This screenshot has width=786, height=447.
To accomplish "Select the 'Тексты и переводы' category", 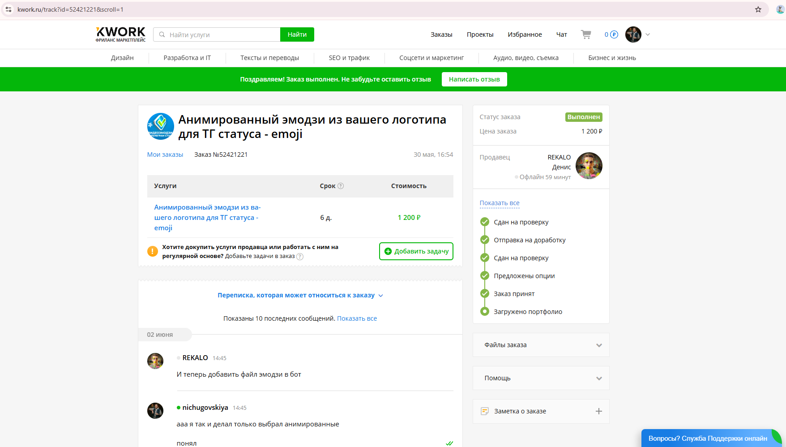I will [269, 58].
